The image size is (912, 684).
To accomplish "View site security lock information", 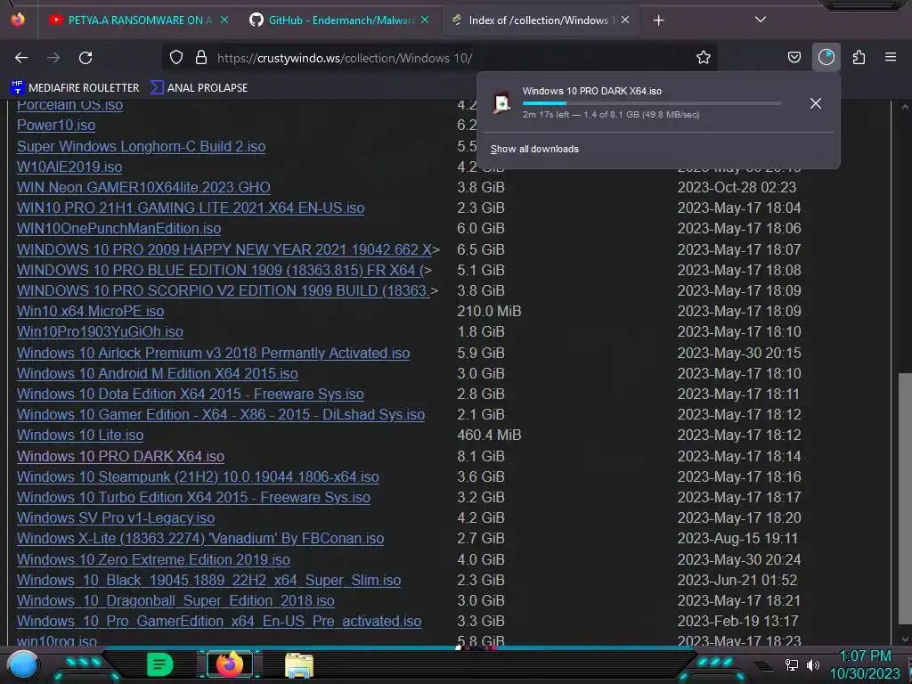I will [201, 58].
